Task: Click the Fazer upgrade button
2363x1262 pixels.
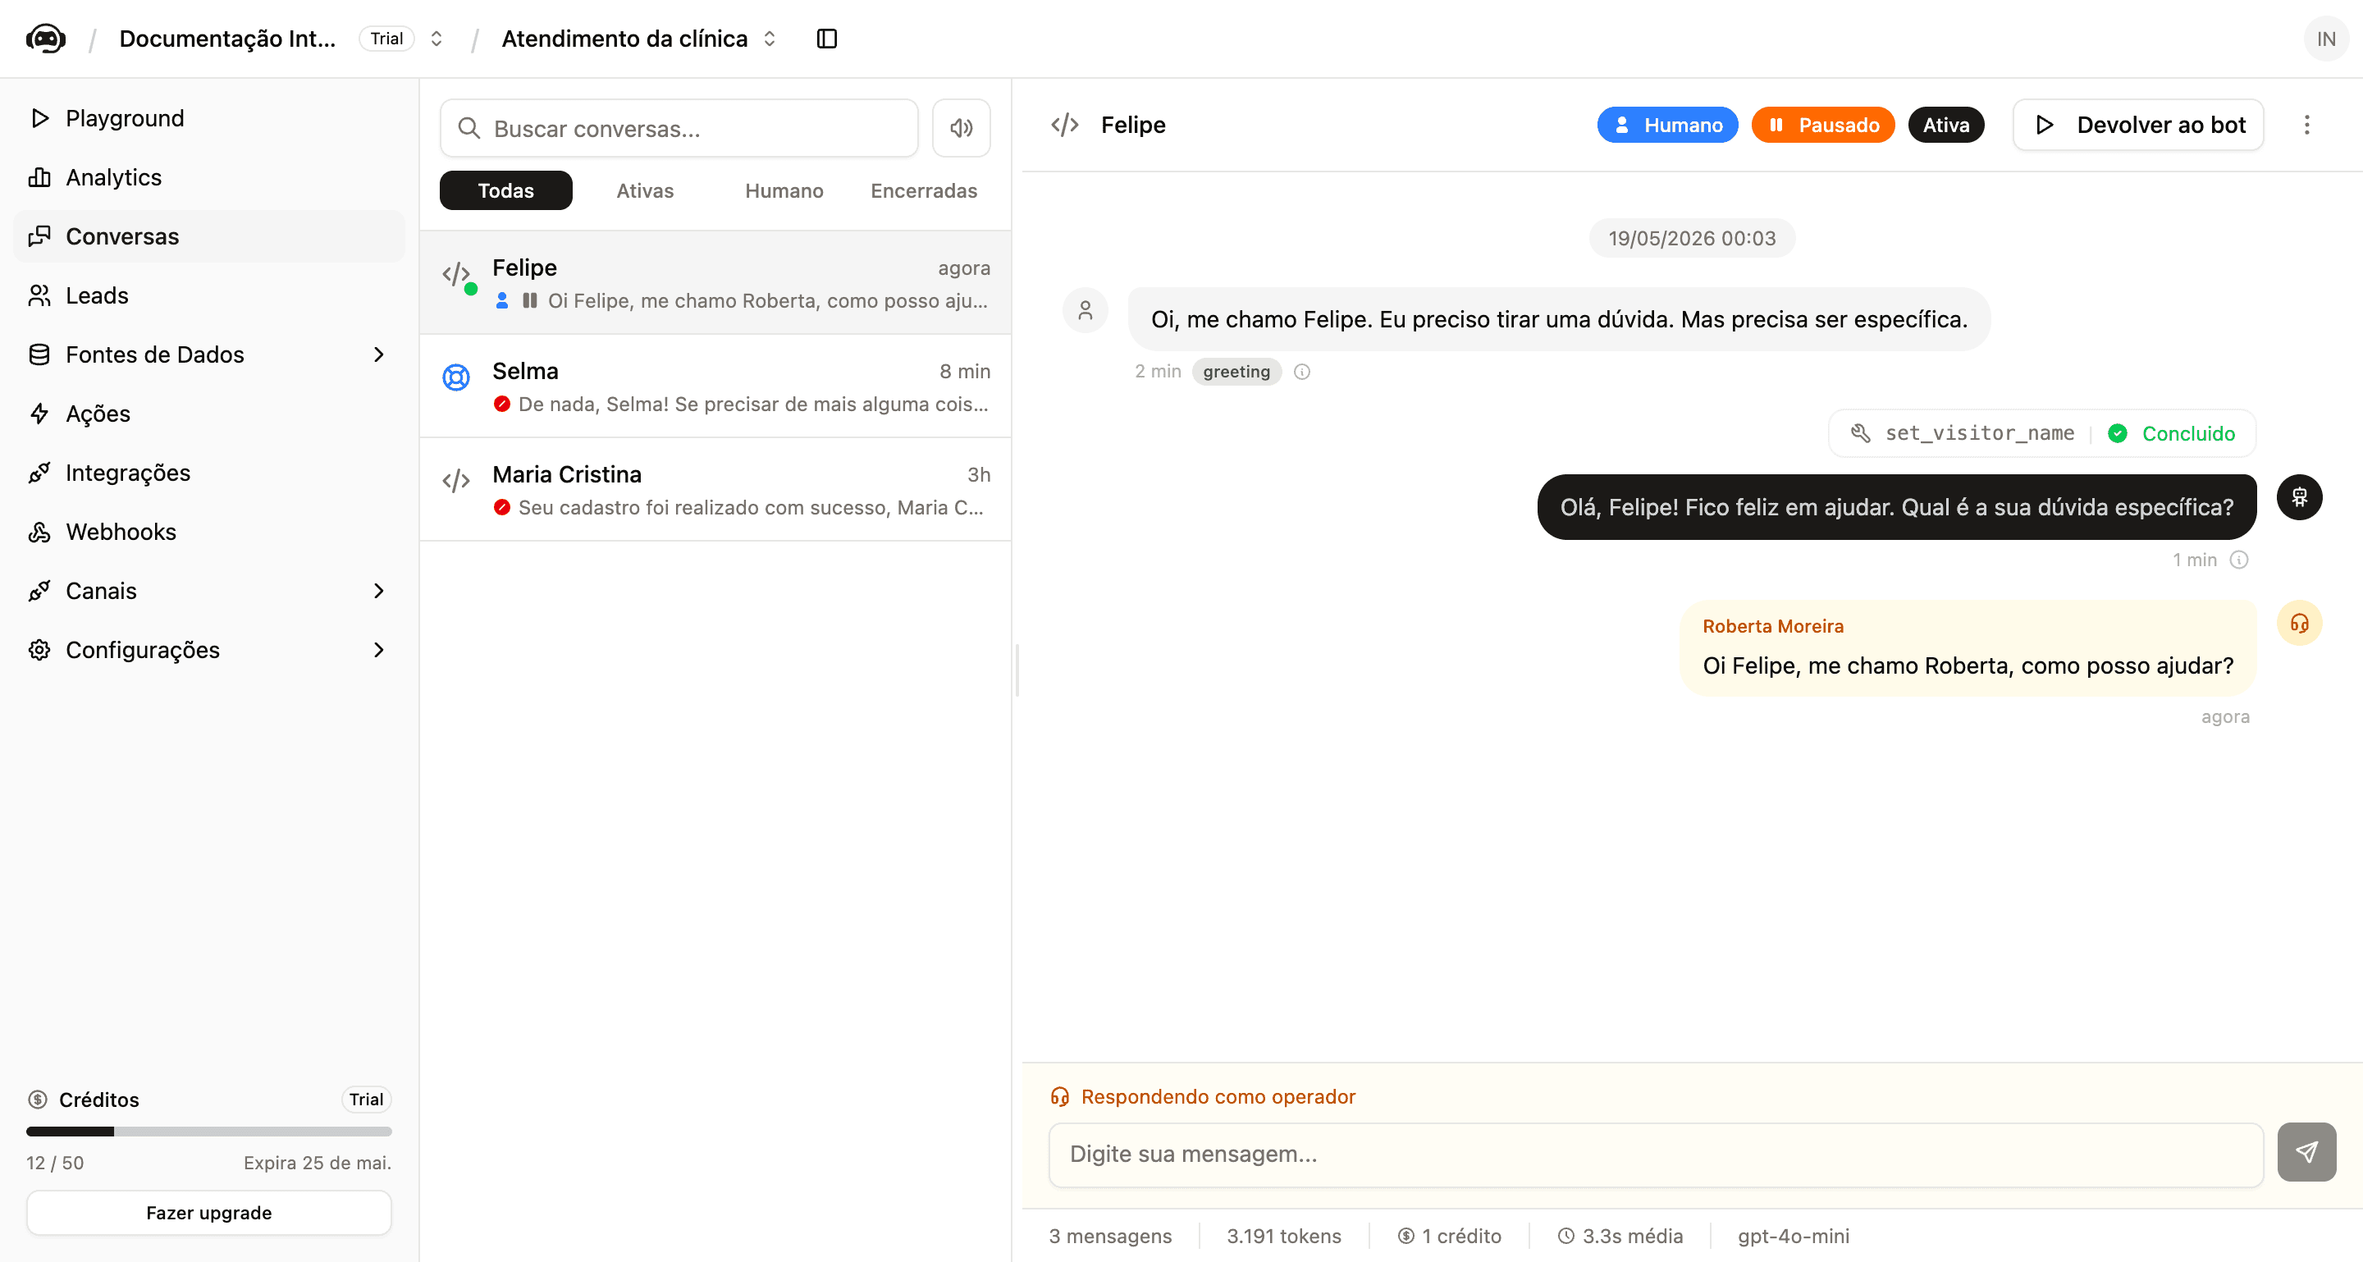Action: (209, 1213)
